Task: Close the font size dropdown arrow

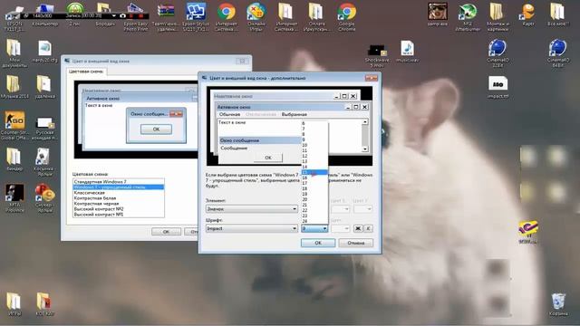Action: (x=324, y=229)
